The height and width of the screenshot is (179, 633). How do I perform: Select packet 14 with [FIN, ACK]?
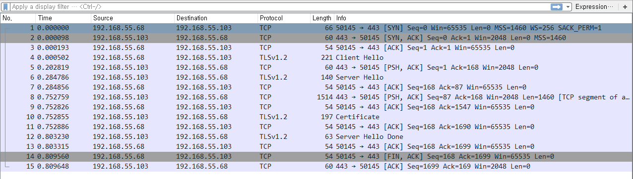316,156
